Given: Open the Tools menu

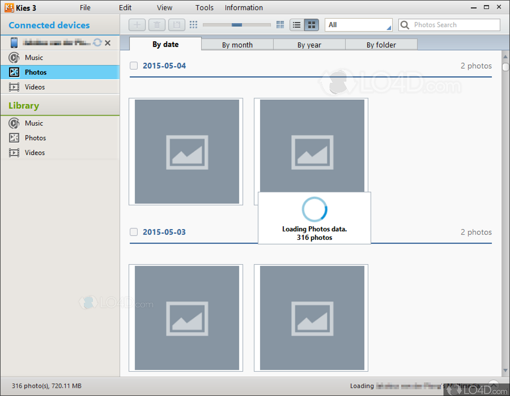Looking at the screenshot, I should 204,7.
